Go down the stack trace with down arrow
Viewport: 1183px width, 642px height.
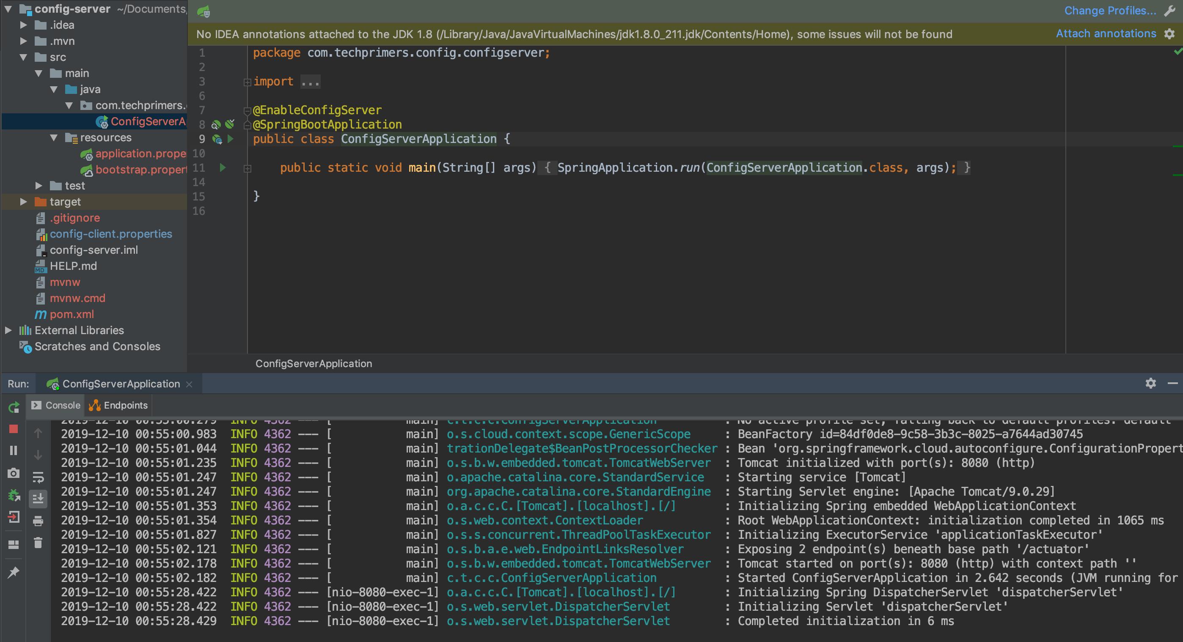38,455
